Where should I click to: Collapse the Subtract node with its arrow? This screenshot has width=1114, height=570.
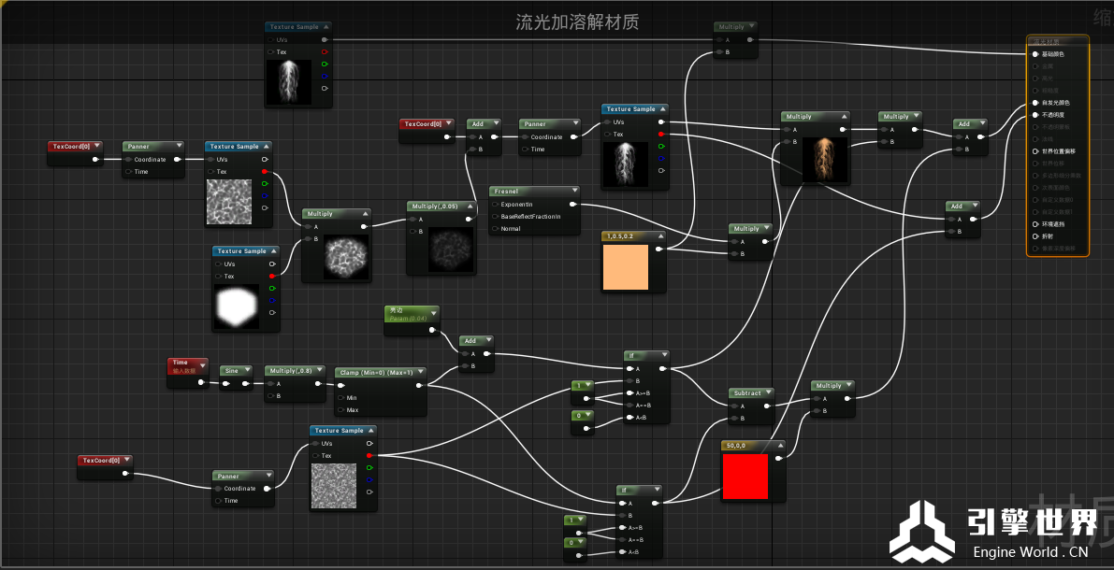click(x=767, y=392)
